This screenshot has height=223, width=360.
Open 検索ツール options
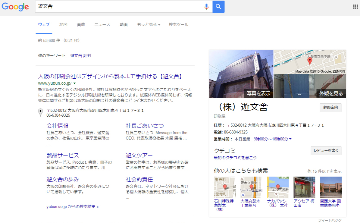(179, 25)
